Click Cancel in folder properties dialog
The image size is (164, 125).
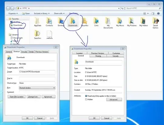click(107, 118)
